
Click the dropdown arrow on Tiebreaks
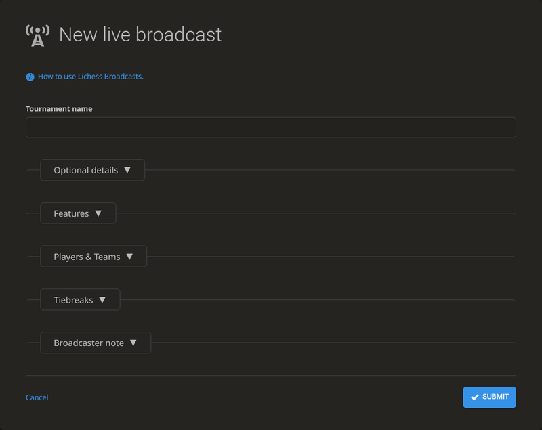tap(102, 299)
